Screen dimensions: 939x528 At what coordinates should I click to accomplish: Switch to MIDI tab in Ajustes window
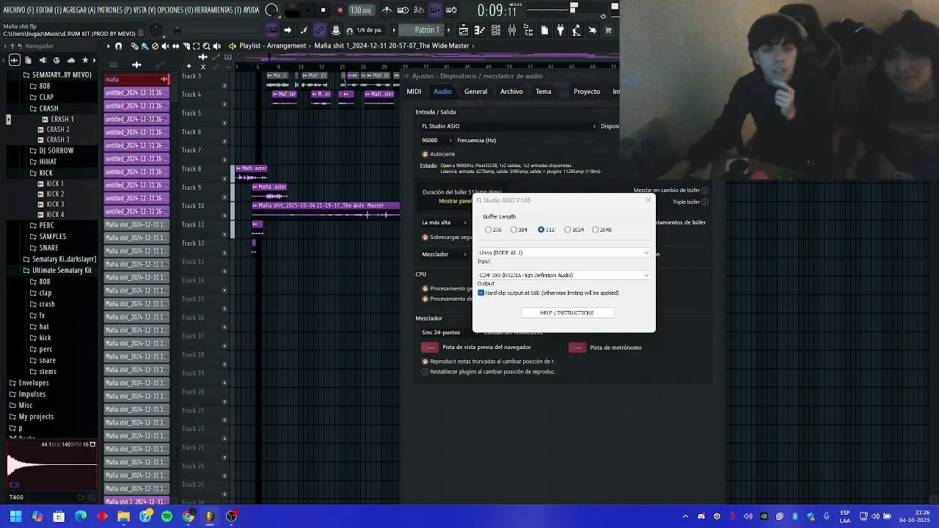(x=414, y=92)
